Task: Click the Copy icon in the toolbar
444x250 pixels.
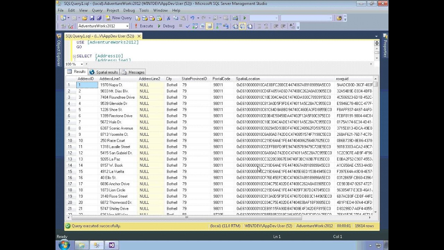Action: 176,18
